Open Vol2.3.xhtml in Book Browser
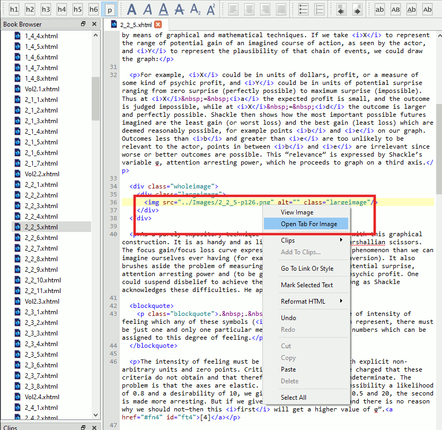The image size is (442, 430). (42, 302)
